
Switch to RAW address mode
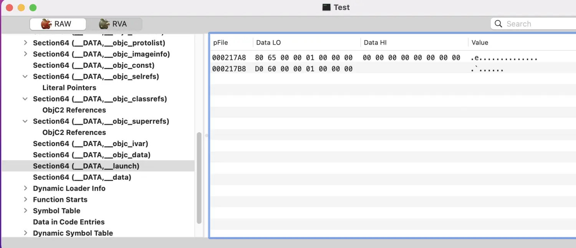[x=58, y=24]
